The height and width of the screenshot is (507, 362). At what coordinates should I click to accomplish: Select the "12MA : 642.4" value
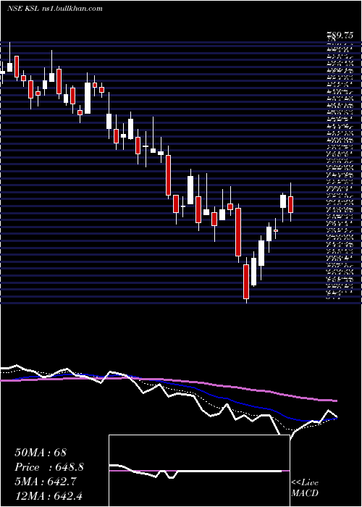coord(50,496)
